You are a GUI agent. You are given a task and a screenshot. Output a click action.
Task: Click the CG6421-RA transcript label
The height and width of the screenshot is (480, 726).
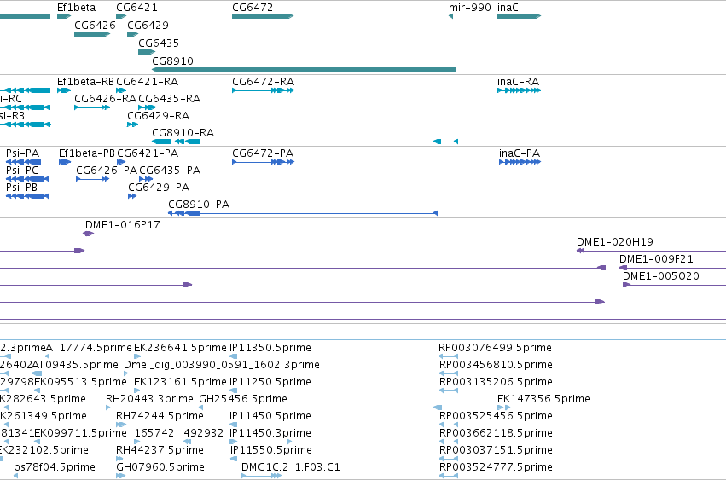[148, 82]
